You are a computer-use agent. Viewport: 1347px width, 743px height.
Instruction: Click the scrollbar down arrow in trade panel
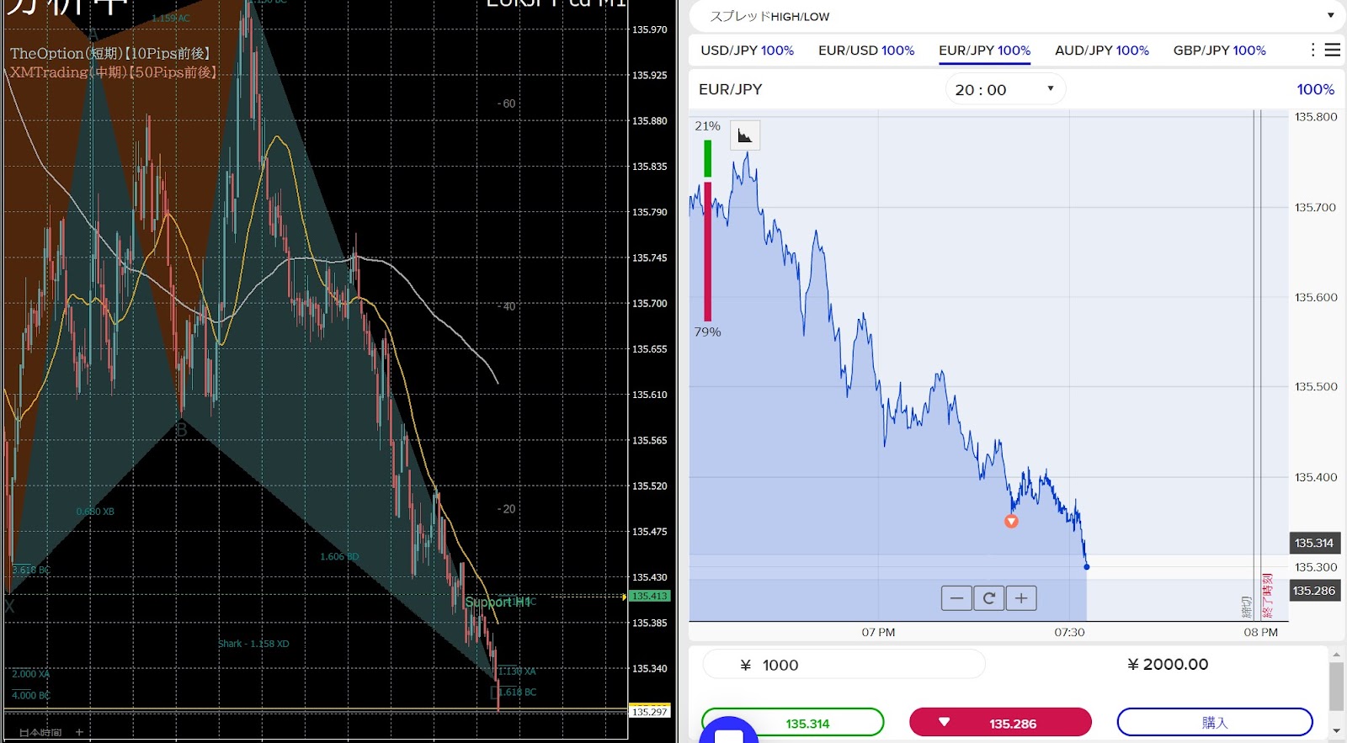coord(1336,730)
